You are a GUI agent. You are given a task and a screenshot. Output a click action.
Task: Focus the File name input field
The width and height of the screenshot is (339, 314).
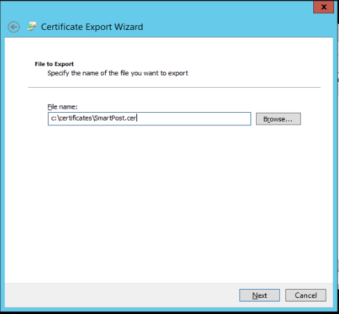[x=150, y=119]
